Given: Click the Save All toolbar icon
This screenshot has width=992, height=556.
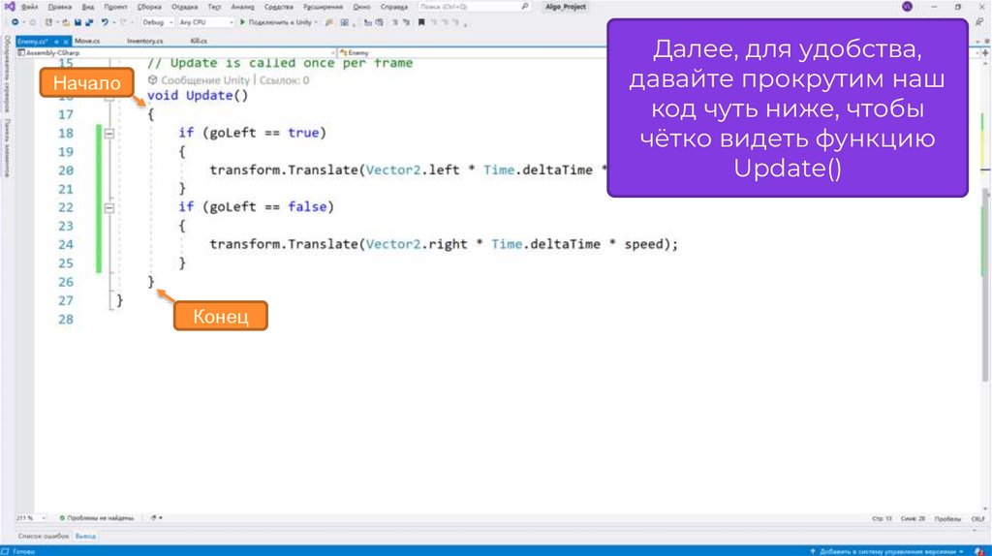Looking at the screenshot, I should (x=88, y=21).
